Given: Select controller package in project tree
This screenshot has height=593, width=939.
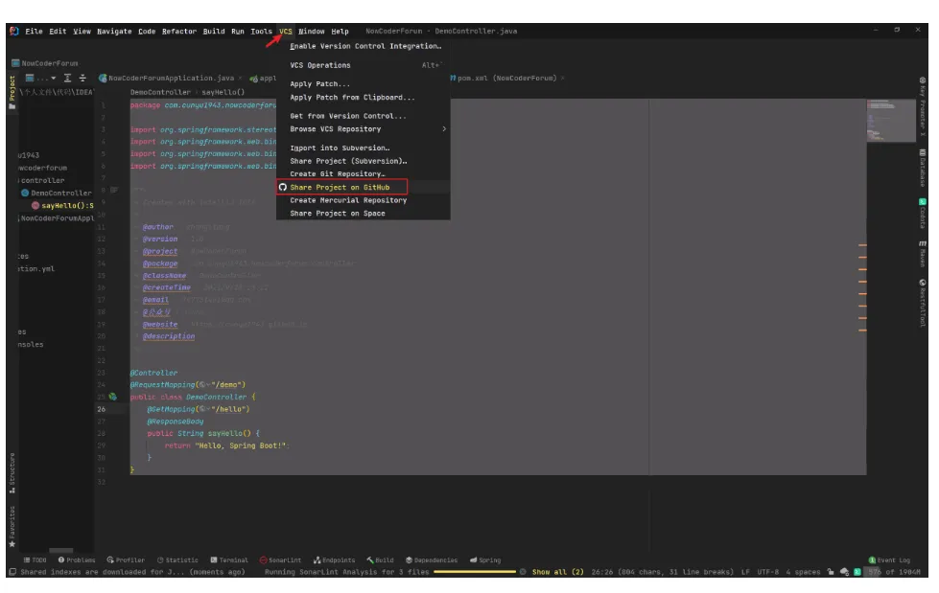Looking at the screenshot, I should (x=42, y=180).
